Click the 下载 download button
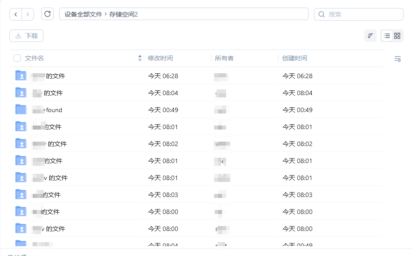Viewport: 412px width, 256px height. pyautogui.click(x=26, y=36)
